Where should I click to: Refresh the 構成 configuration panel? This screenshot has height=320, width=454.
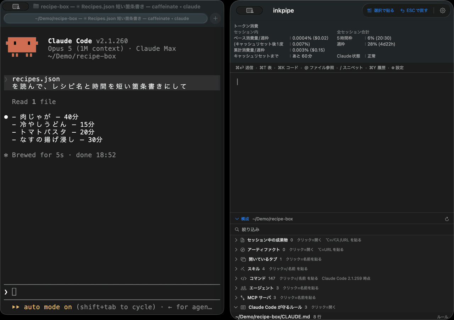tap(447, 219)
